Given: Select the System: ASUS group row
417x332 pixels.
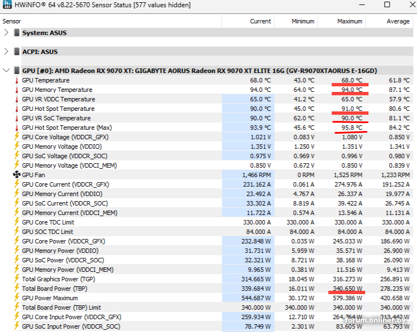Looking at the screenshot, I should click(217, 33).
